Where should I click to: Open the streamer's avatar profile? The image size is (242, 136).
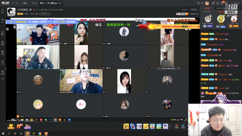[x=11, y=12]
